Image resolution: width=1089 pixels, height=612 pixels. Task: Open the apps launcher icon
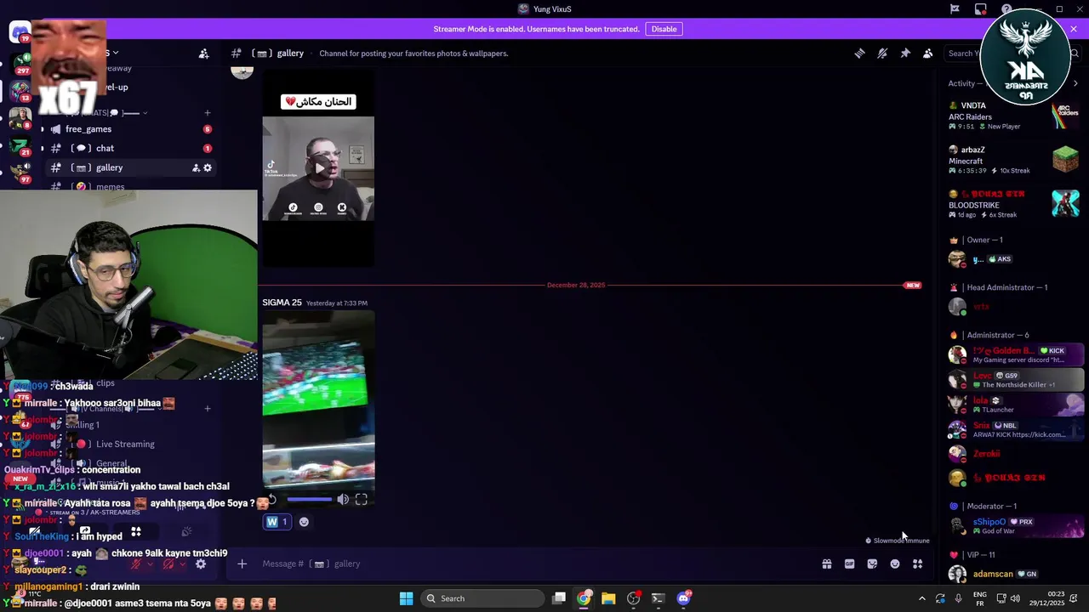(918, 564)
